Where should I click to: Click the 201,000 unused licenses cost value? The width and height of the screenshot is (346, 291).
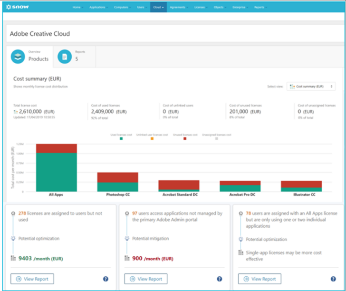click(239, 111)
